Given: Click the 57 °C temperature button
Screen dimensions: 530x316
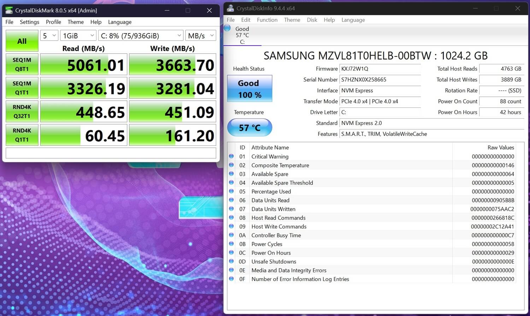Looking at the screenshot, I should click(x=249, y=127).
